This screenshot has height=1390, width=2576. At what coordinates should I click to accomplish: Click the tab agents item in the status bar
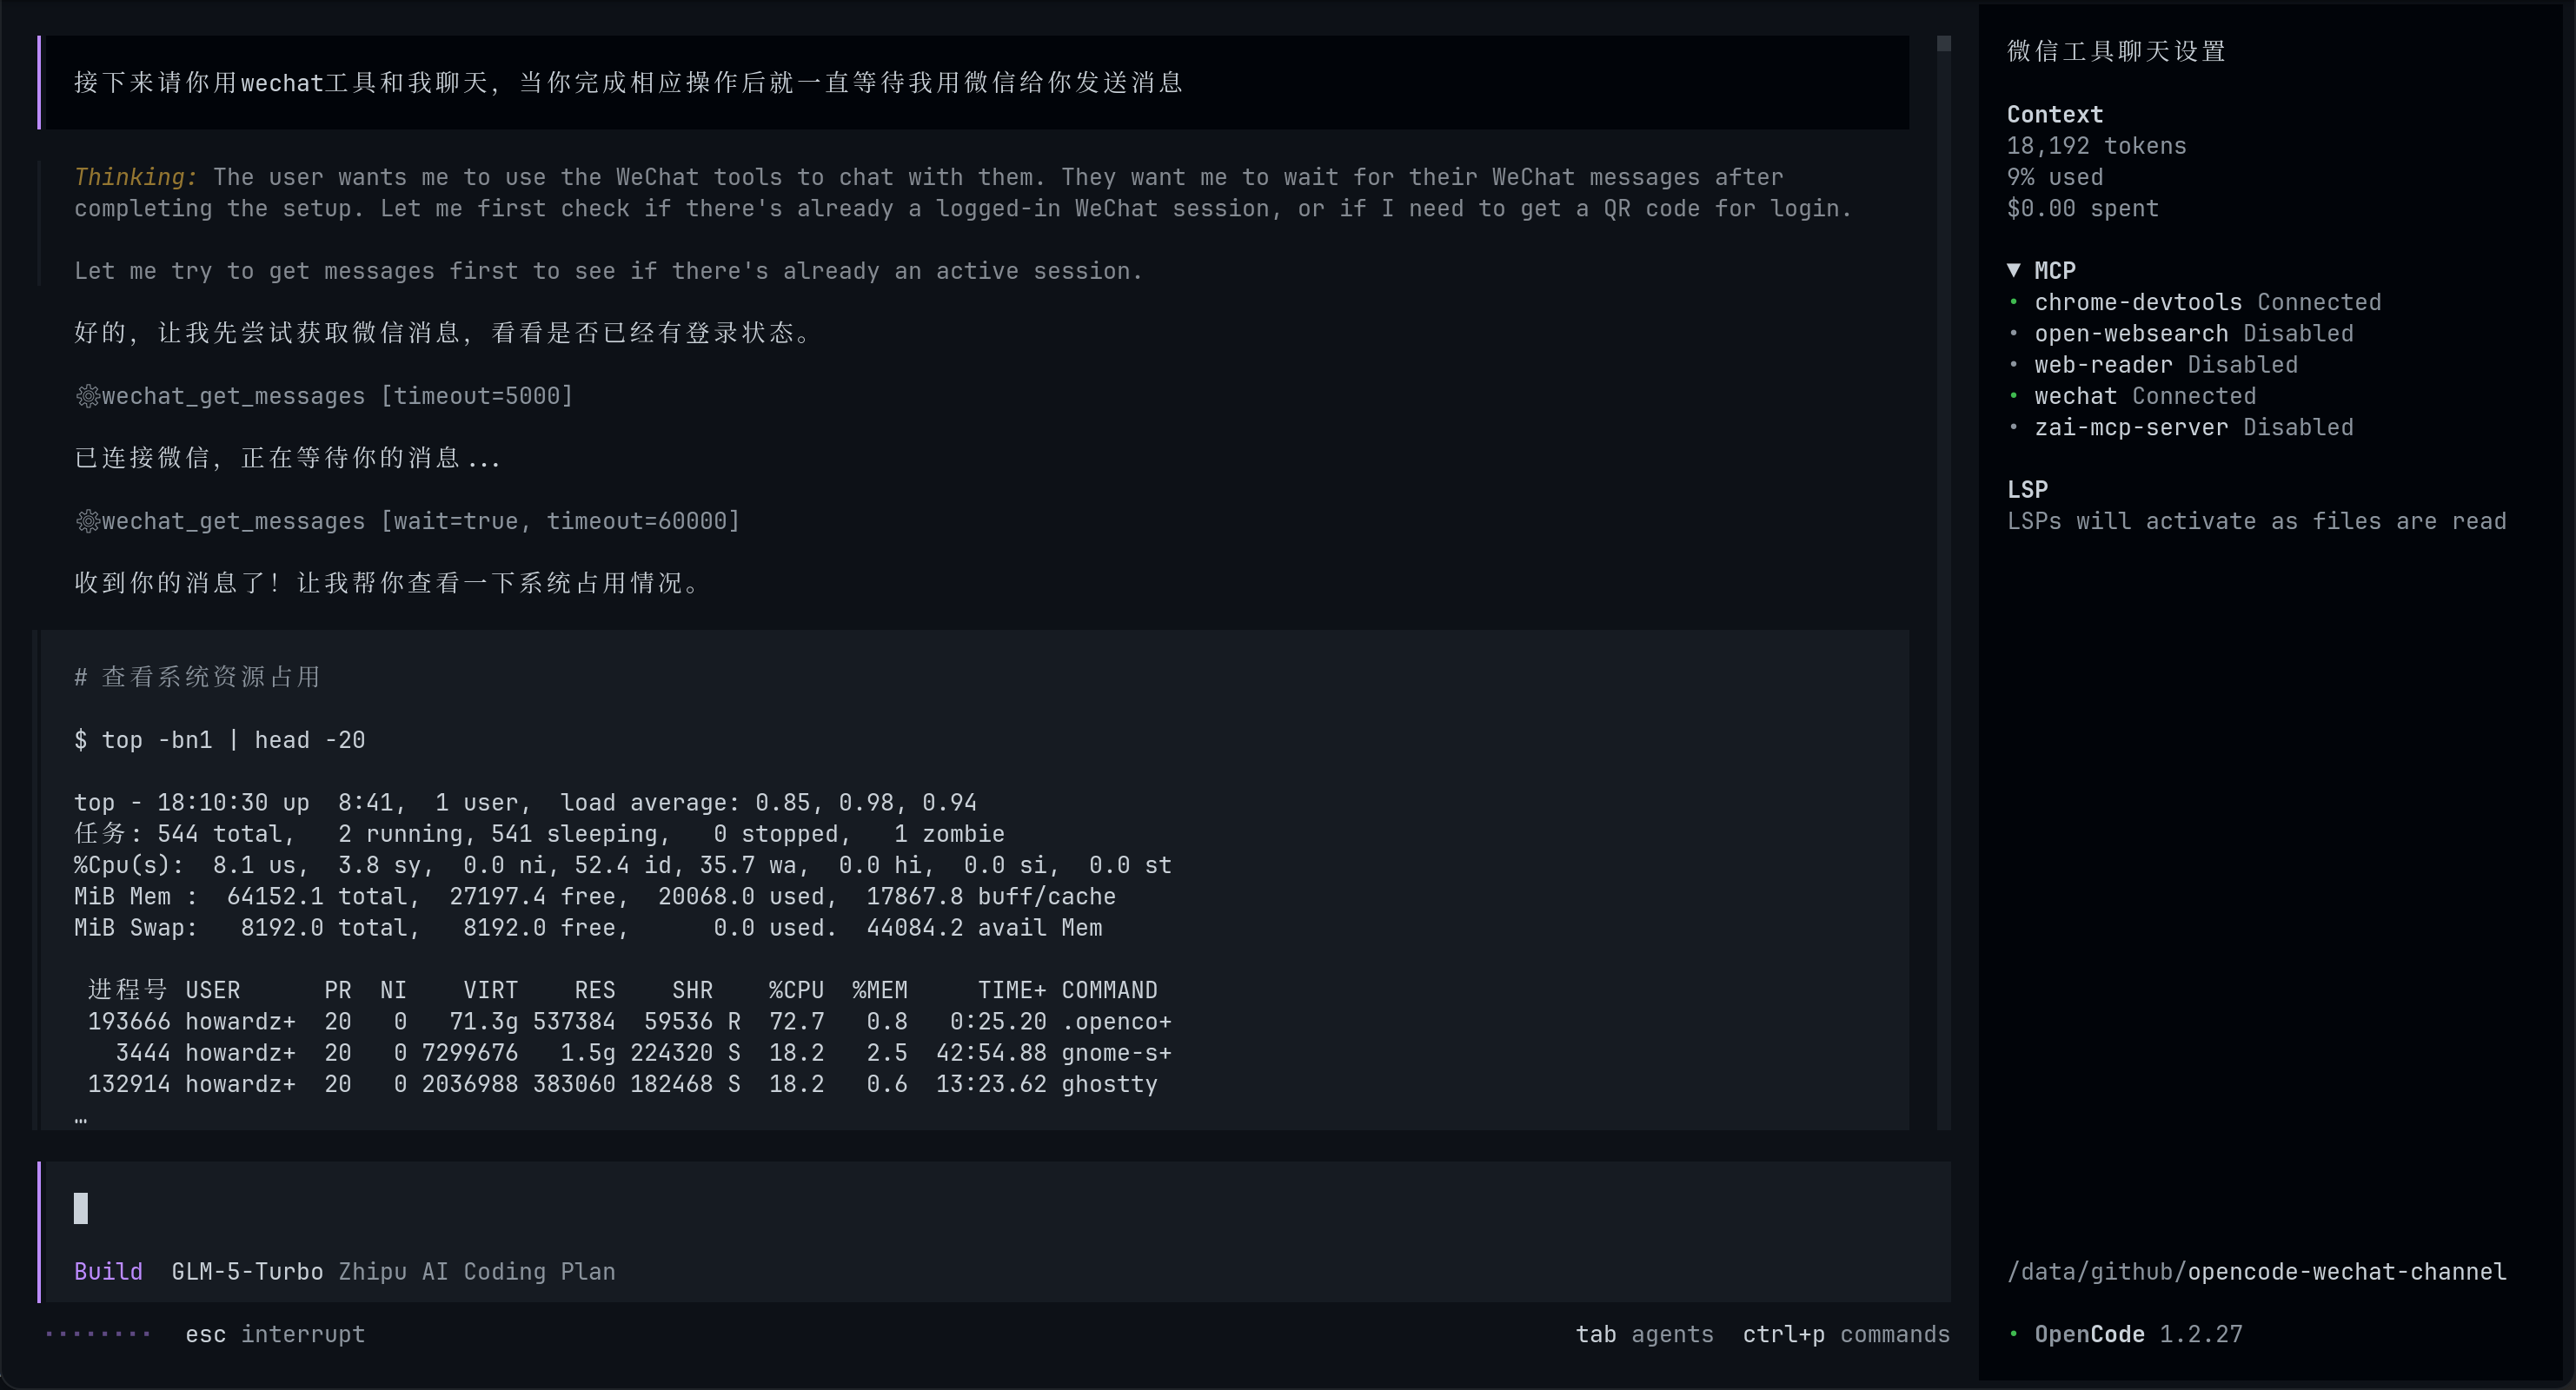click(x=1644, y=1334)
